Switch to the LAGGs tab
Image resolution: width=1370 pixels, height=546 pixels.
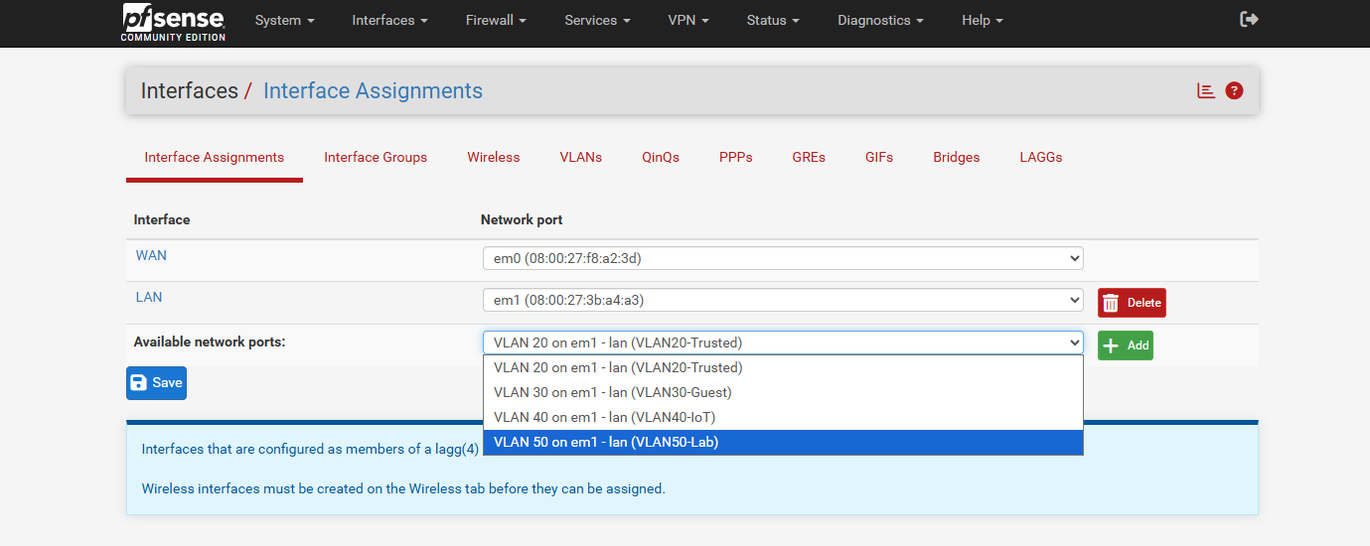tap(1041, 157)
